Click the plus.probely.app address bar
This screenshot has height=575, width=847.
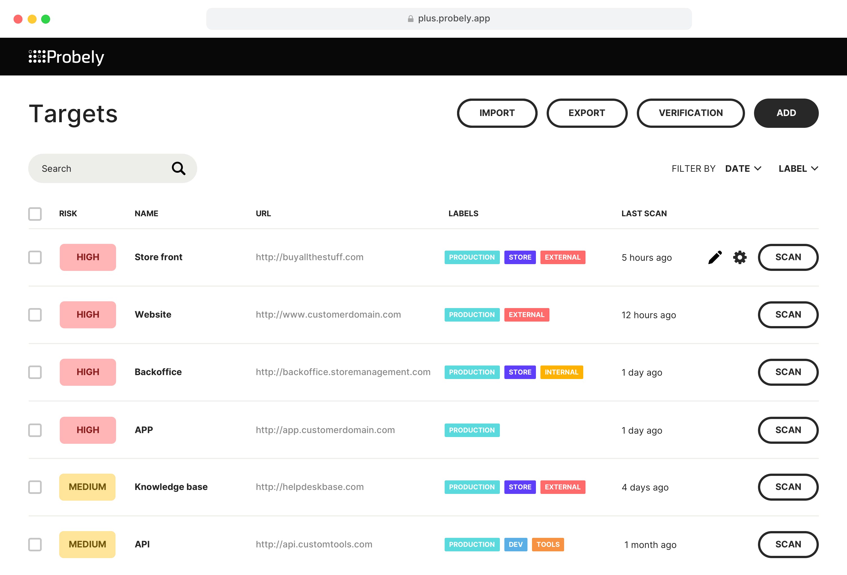449,19
